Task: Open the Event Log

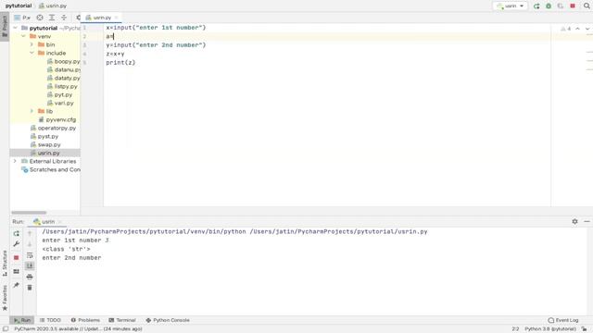Action: point(563,320)
